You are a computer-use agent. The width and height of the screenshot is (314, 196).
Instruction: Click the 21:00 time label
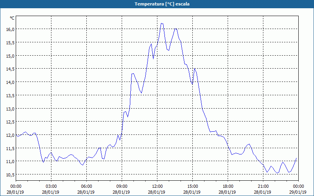click(x=263, y=187)
